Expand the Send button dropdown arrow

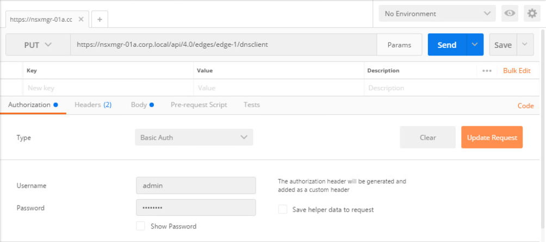pyautogui.click(x=475, y=45)
